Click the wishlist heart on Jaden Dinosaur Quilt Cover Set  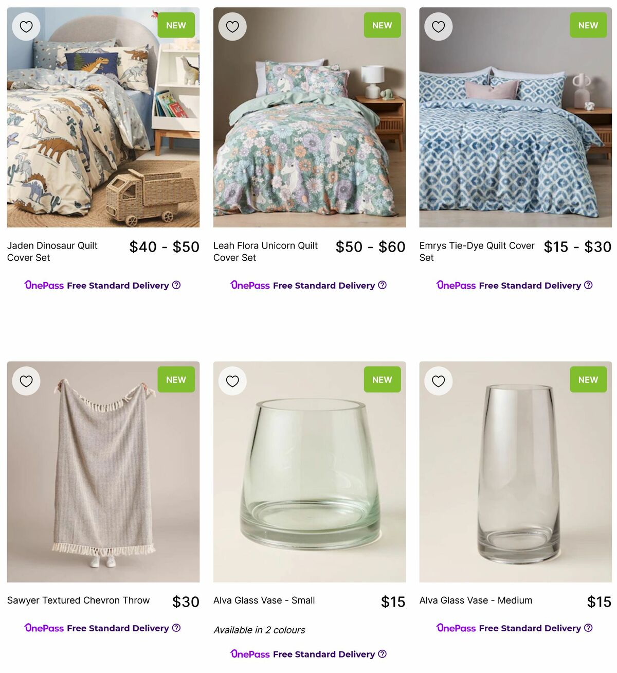[x=26, y=26]
